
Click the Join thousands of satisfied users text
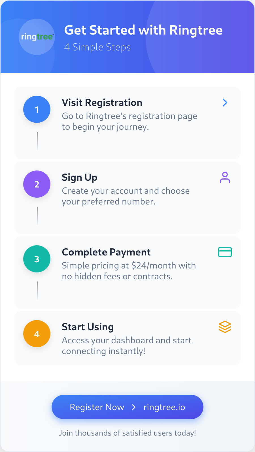[x=127, y=433]
